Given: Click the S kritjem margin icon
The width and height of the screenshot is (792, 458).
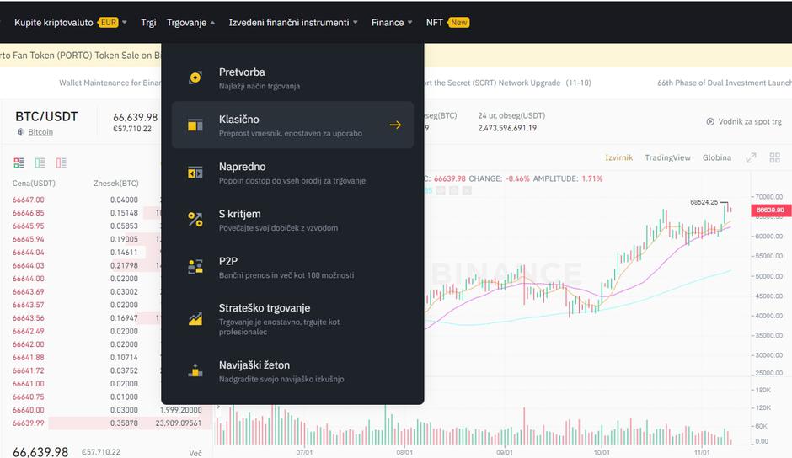Looking at the screenshot, I should coord(195,220).
